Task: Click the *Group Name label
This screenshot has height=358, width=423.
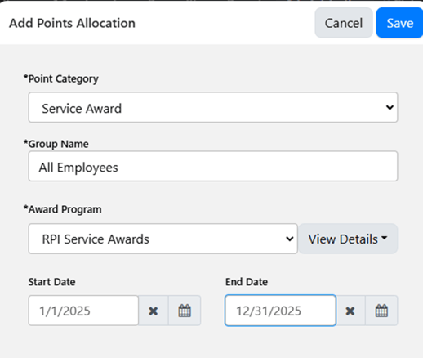Action: pyautogui.click(x=56, y=144)
